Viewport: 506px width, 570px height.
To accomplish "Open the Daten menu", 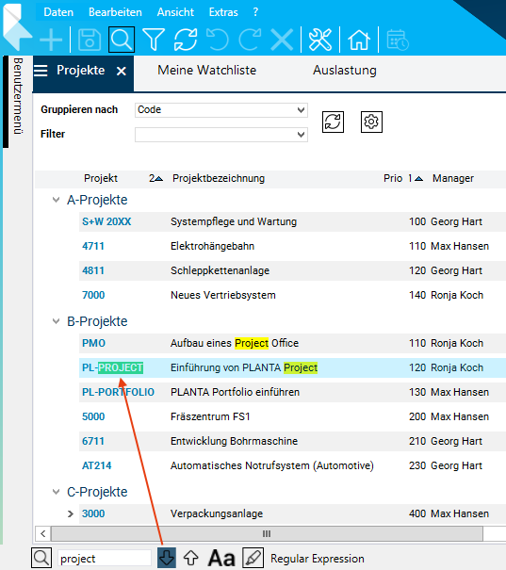I will tap(58, 12).
